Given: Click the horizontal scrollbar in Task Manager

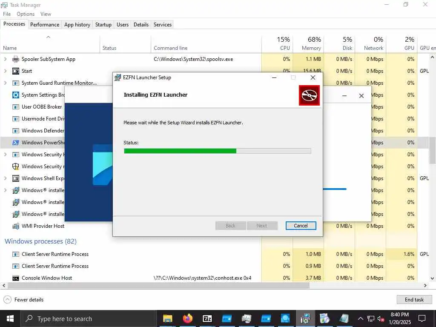Looking at the screenshot, I should (x=158, y=285).
